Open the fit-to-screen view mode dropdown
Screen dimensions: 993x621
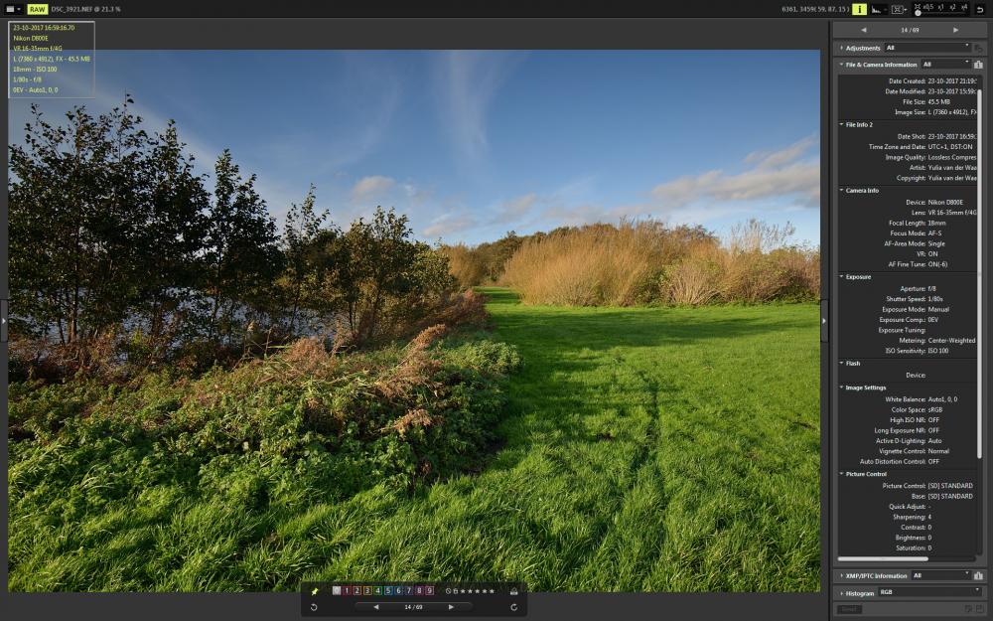click(x=899, y=9)
